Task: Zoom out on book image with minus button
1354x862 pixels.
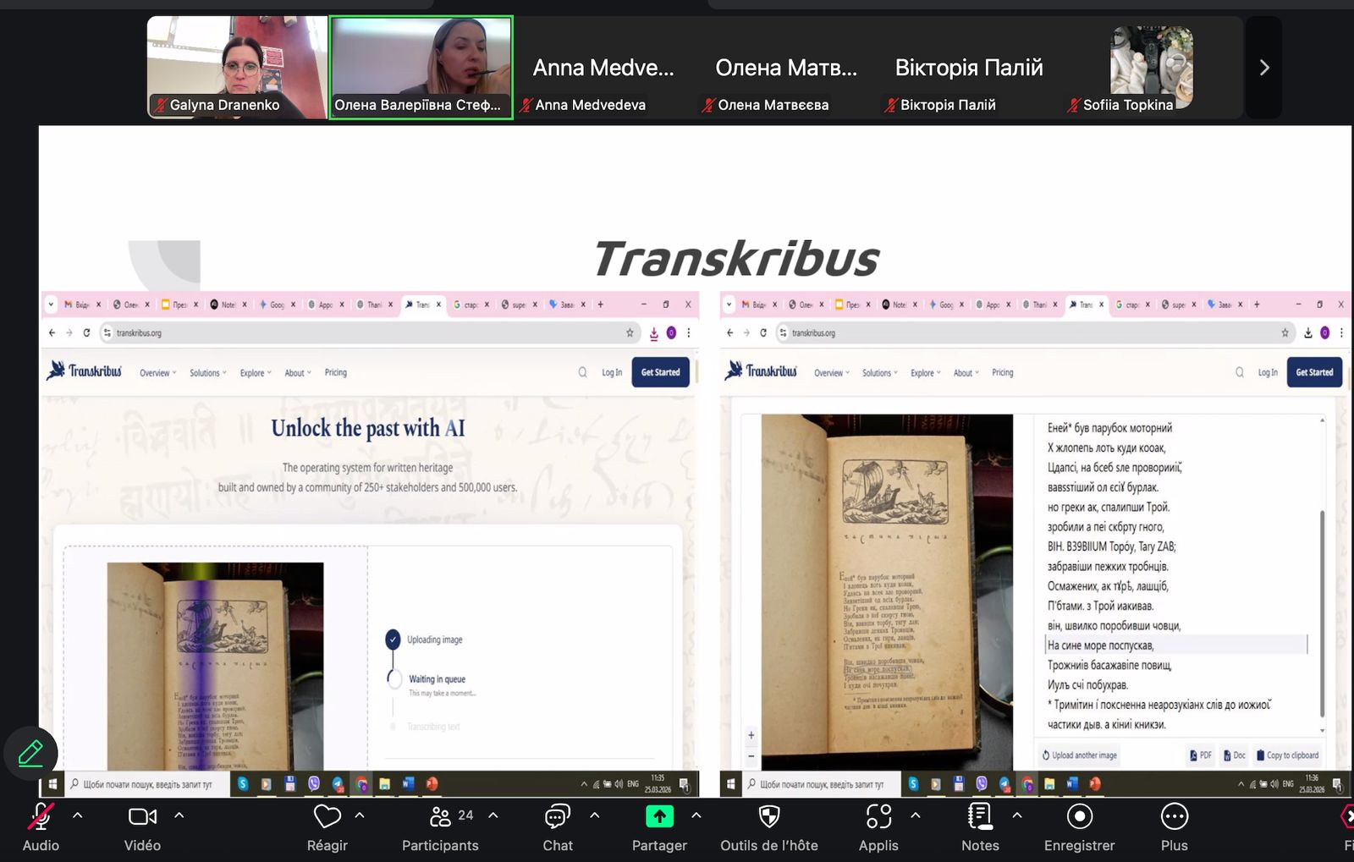Action: coord(751,755)
